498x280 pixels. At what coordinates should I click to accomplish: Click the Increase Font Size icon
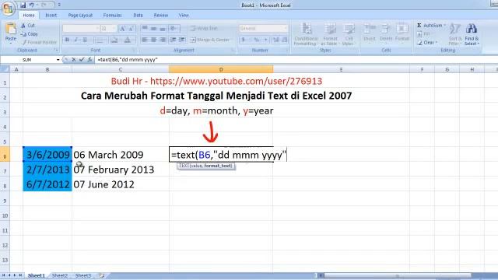(x=122, y=29)
